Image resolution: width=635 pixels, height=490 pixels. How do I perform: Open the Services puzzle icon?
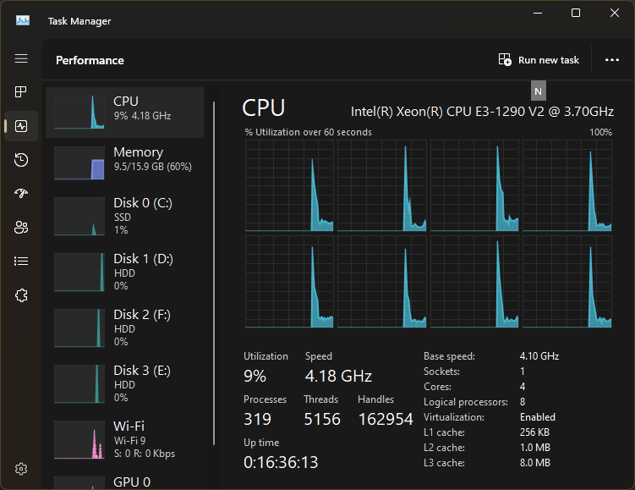click(x=21, y=295)
